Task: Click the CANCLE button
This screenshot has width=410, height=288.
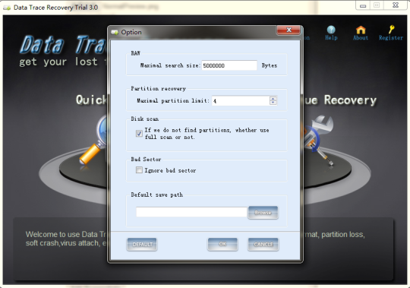Action: pos(263,245)
